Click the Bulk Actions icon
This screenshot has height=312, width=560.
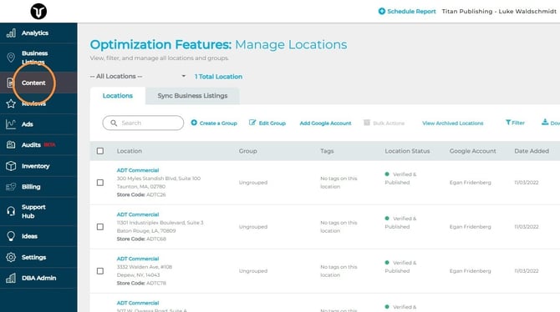(367, 123)
